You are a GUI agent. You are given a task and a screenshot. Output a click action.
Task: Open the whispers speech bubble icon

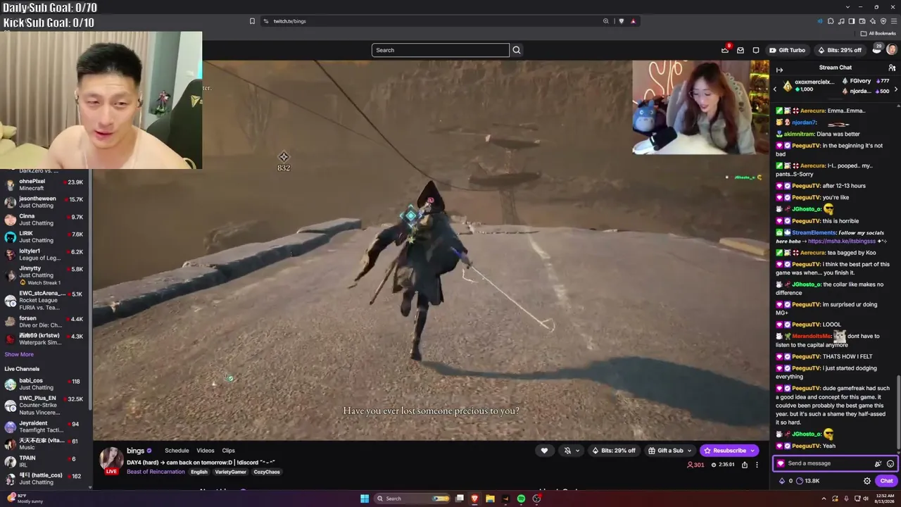756,50
